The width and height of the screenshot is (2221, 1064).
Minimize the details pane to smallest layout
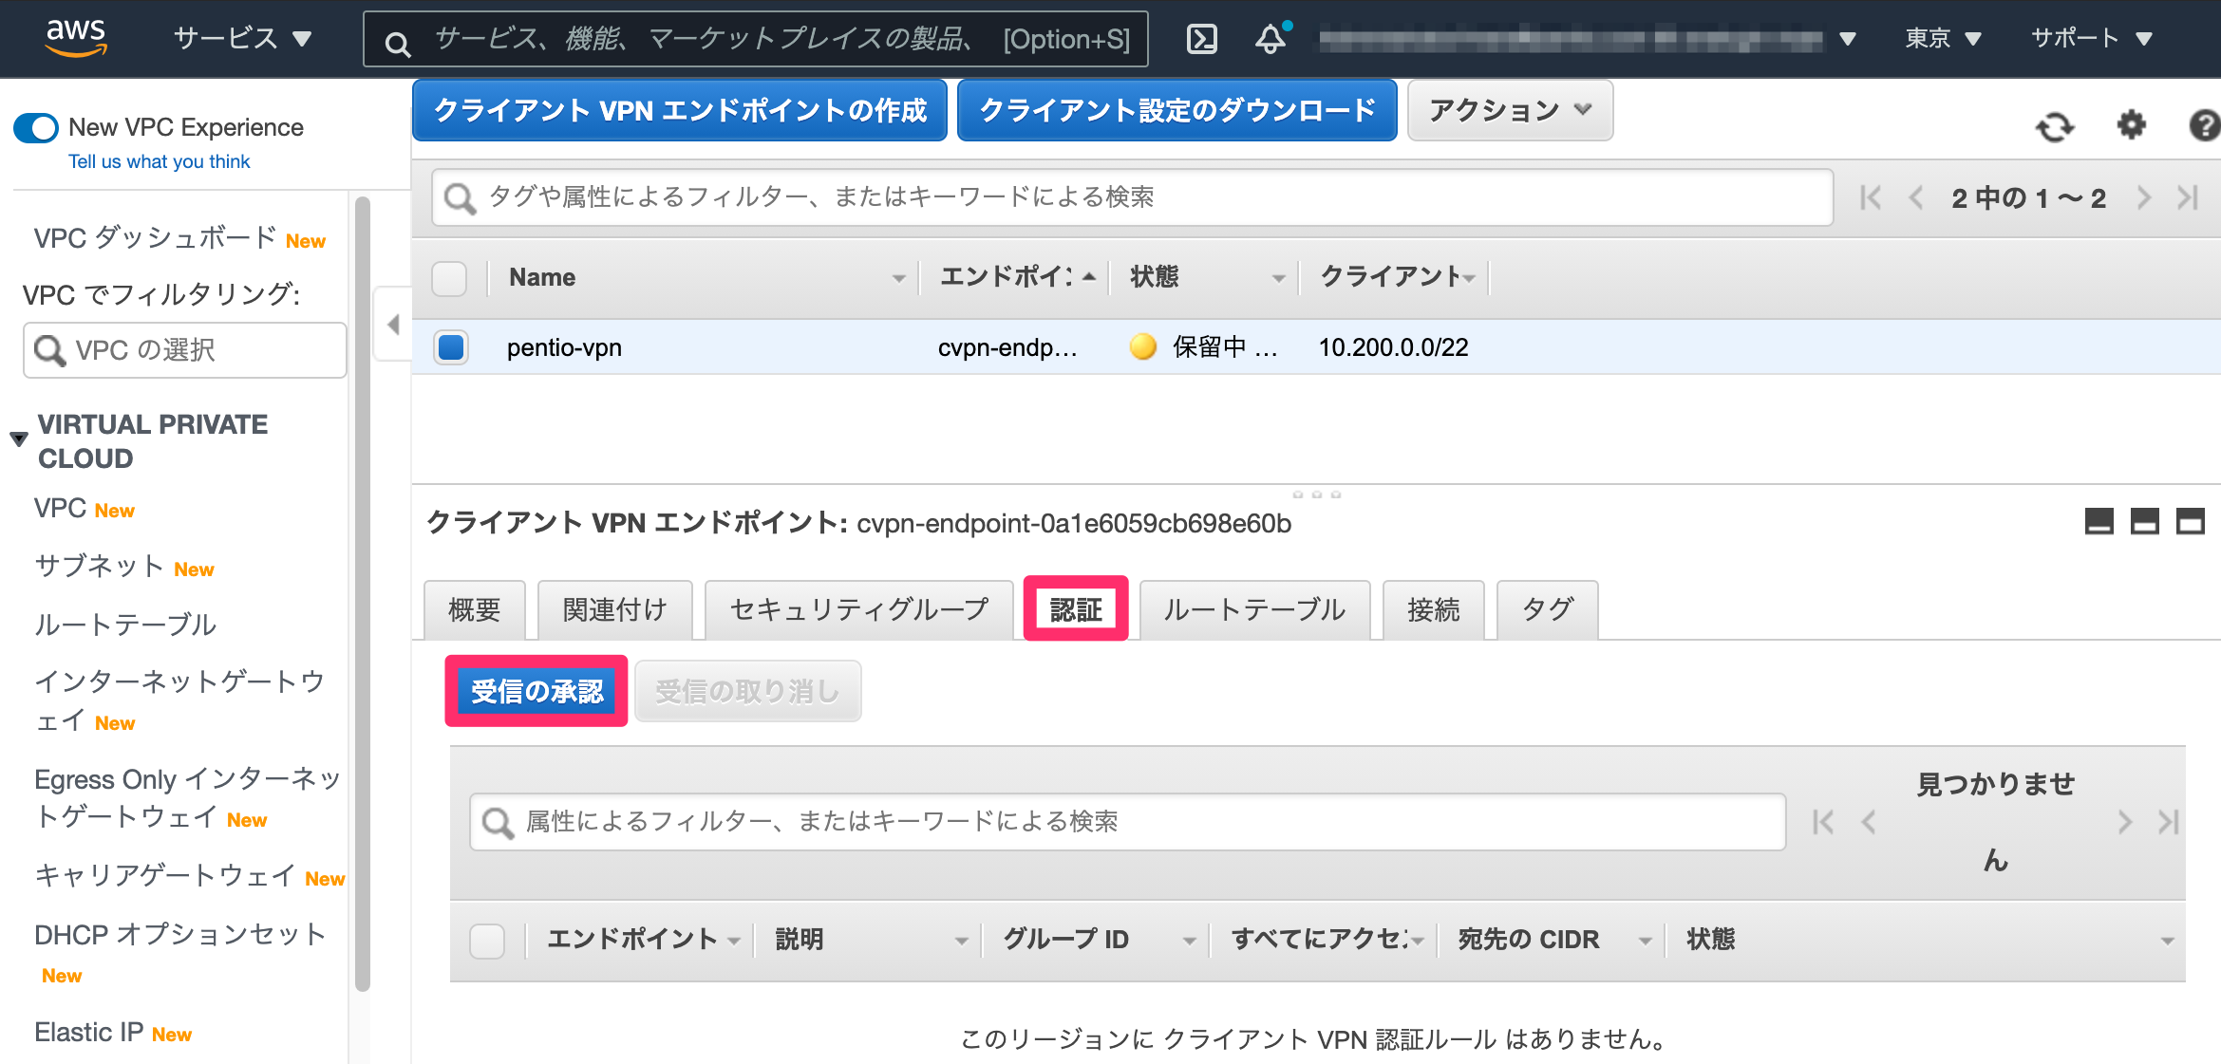pyautogui.click(x=2099, y=521)
